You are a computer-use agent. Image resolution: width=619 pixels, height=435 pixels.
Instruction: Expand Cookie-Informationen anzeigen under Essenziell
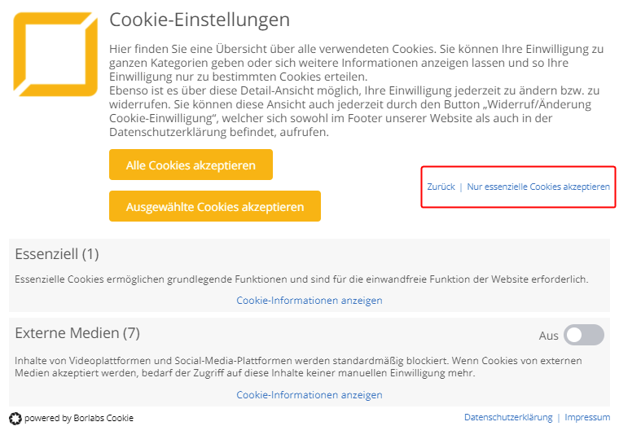(x=309, y=301)
